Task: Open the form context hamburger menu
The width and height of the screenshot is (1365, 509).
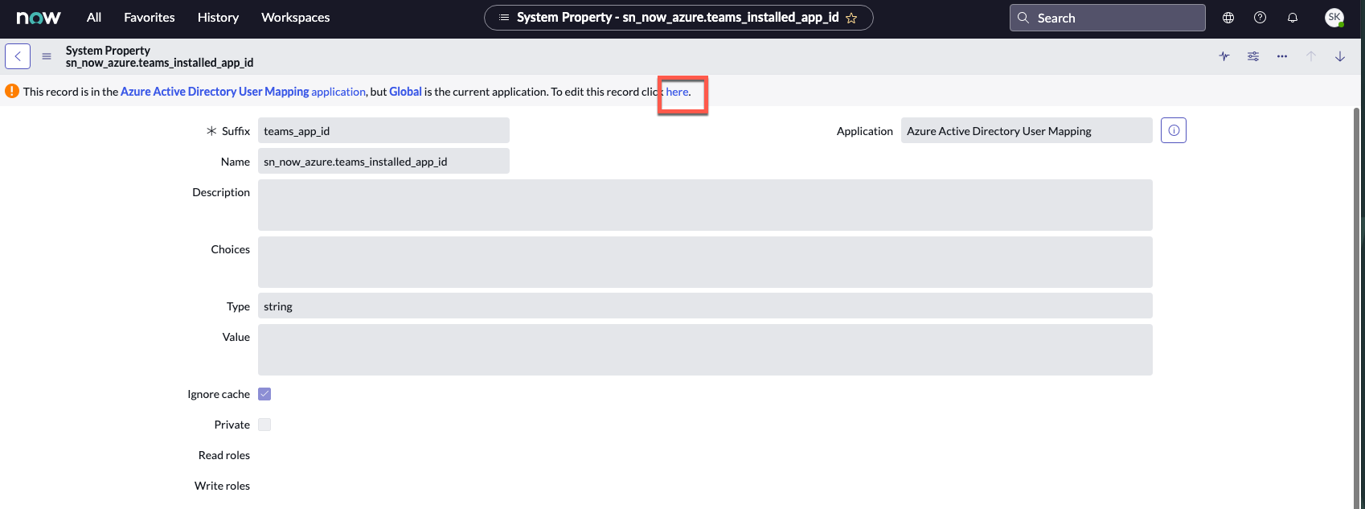Action: coord(47,56)
